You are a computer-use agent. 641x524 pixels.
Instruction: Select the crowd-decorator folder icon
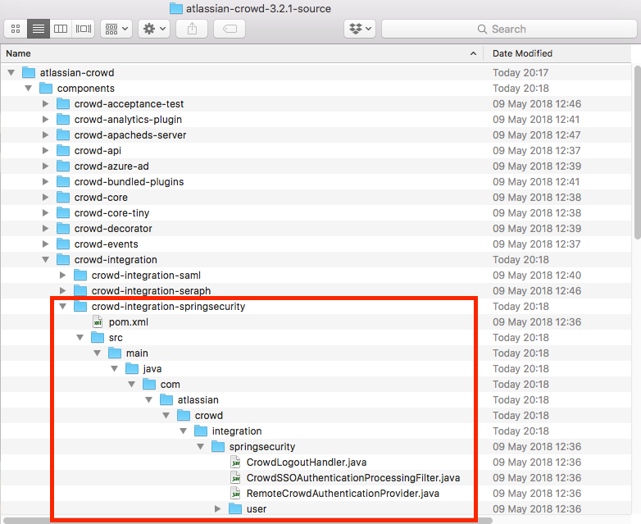[63, 228]
